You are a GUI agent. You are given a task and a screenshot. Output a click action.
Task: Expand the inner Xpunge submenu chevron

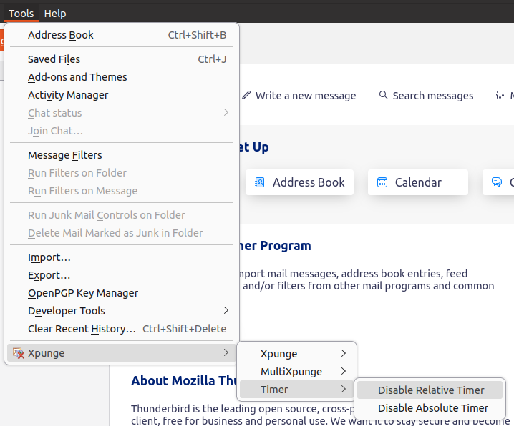343,353
